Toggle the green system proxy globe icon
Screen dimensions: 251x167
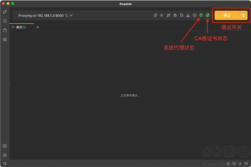pyautogui.click(x=201, y=15)
